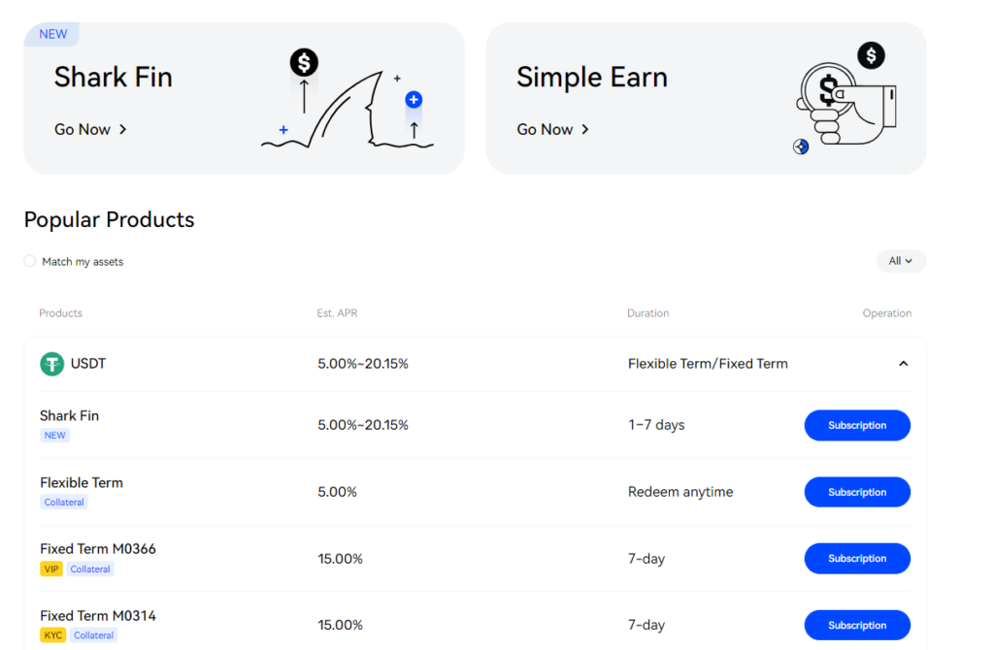994x650 pixels.
Task: Click the Collapse chevron icon in USDT row
Action: pyautogui.click(x=903, y=364)
